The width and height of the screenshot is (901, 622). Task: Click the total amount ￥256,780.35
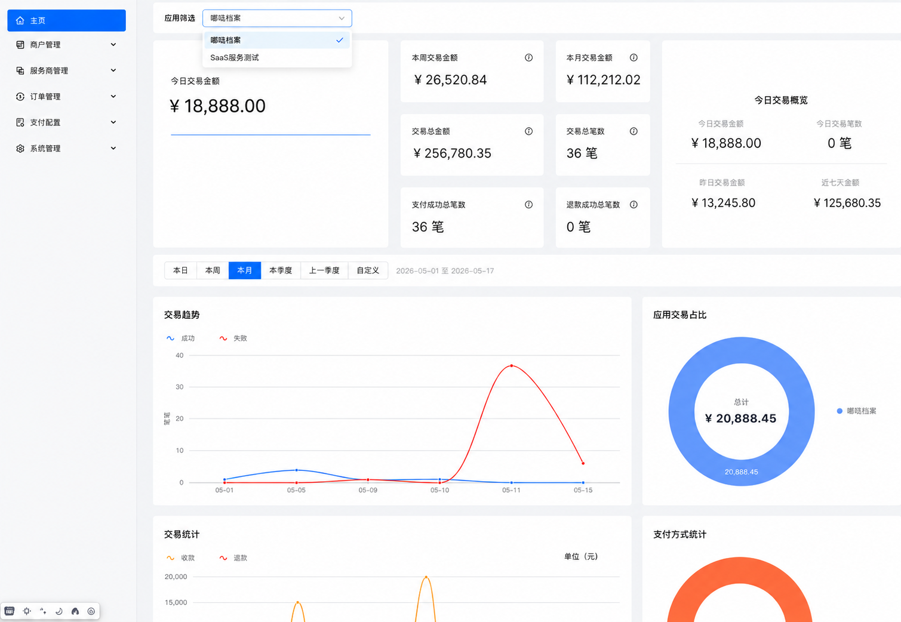pos(452,153)
